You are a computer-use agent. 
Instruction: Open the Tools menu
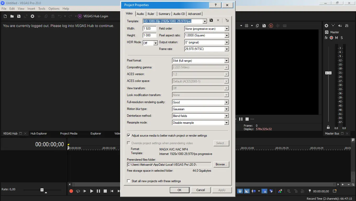pyautogui.click(x=42, y=9)
